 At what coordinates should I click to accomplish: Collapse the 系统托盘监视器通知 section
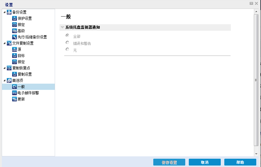tap(62, 27)
